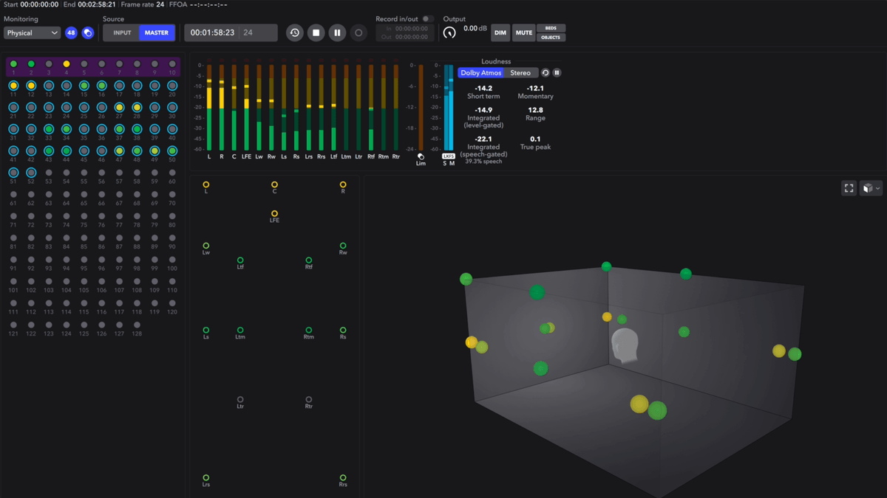This screenshot has width=887, height=498.
Task: Switch source to INPUT
Action: click(x=122, y=32)
